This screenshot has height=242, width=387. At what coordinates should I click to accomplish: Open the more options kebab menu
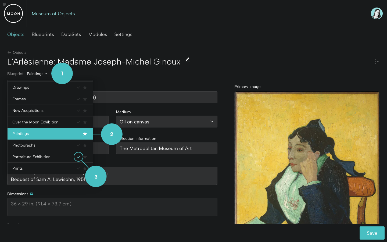pyautogui.click(x=377, y=62)
